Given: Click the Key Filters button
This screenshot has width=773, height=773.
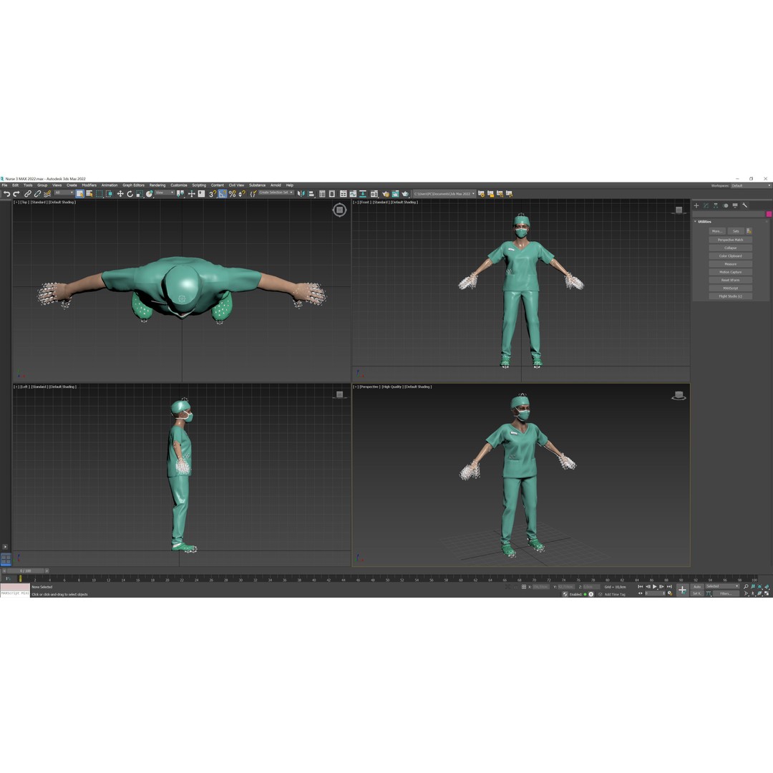Looking at the screenshot, I should tap(726, 593).
